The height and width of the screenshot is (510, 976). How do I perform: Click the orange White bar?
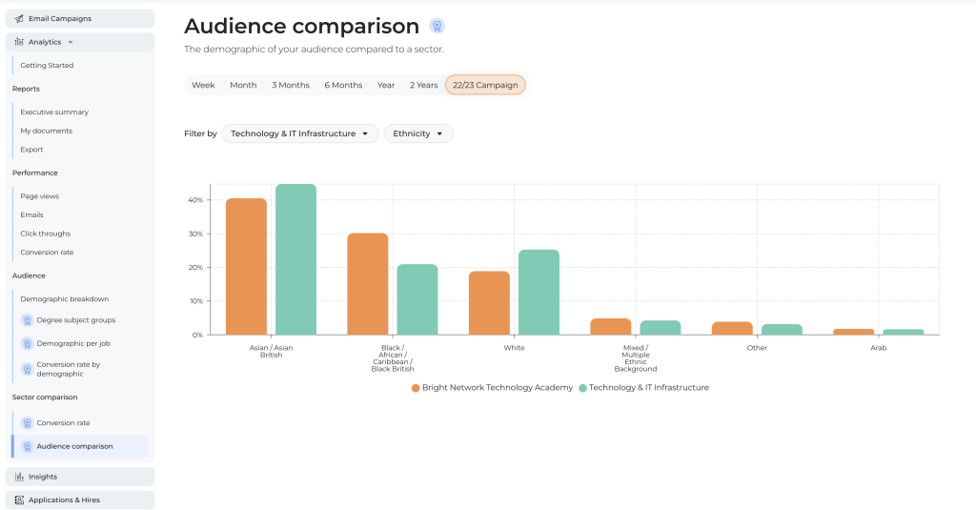[489, 303]
